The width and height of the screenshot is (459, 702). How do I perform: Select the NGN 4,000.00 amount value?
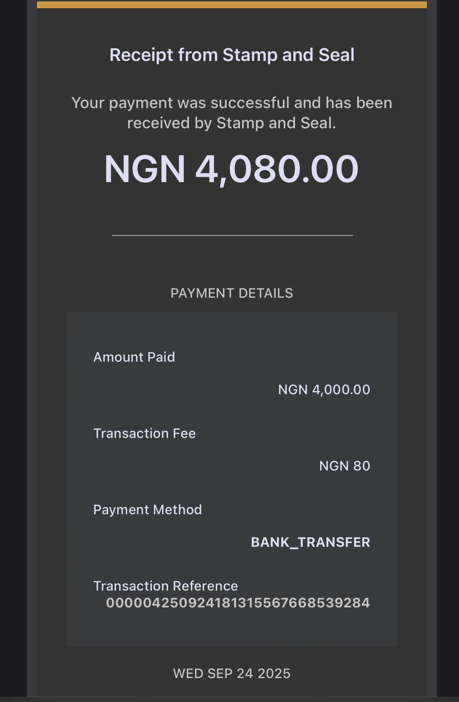(x=324, y=390)
